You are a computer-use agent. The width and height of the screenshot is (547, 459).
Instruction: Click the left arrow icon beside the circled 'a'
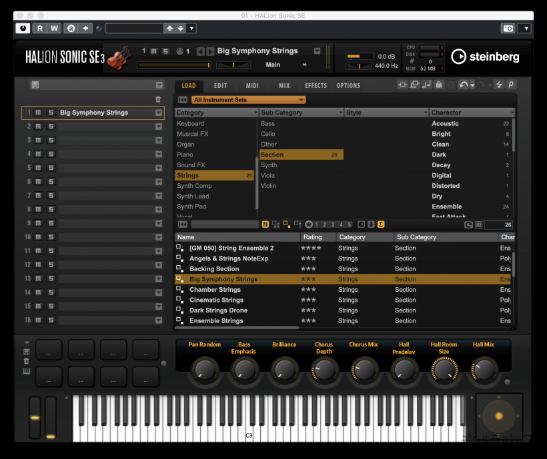coord(85,28)
